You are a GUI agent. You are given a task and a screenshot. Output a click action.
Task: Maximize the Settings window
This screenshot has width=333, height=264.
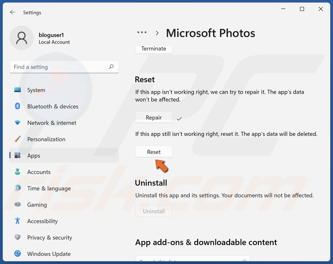(302, 9)
